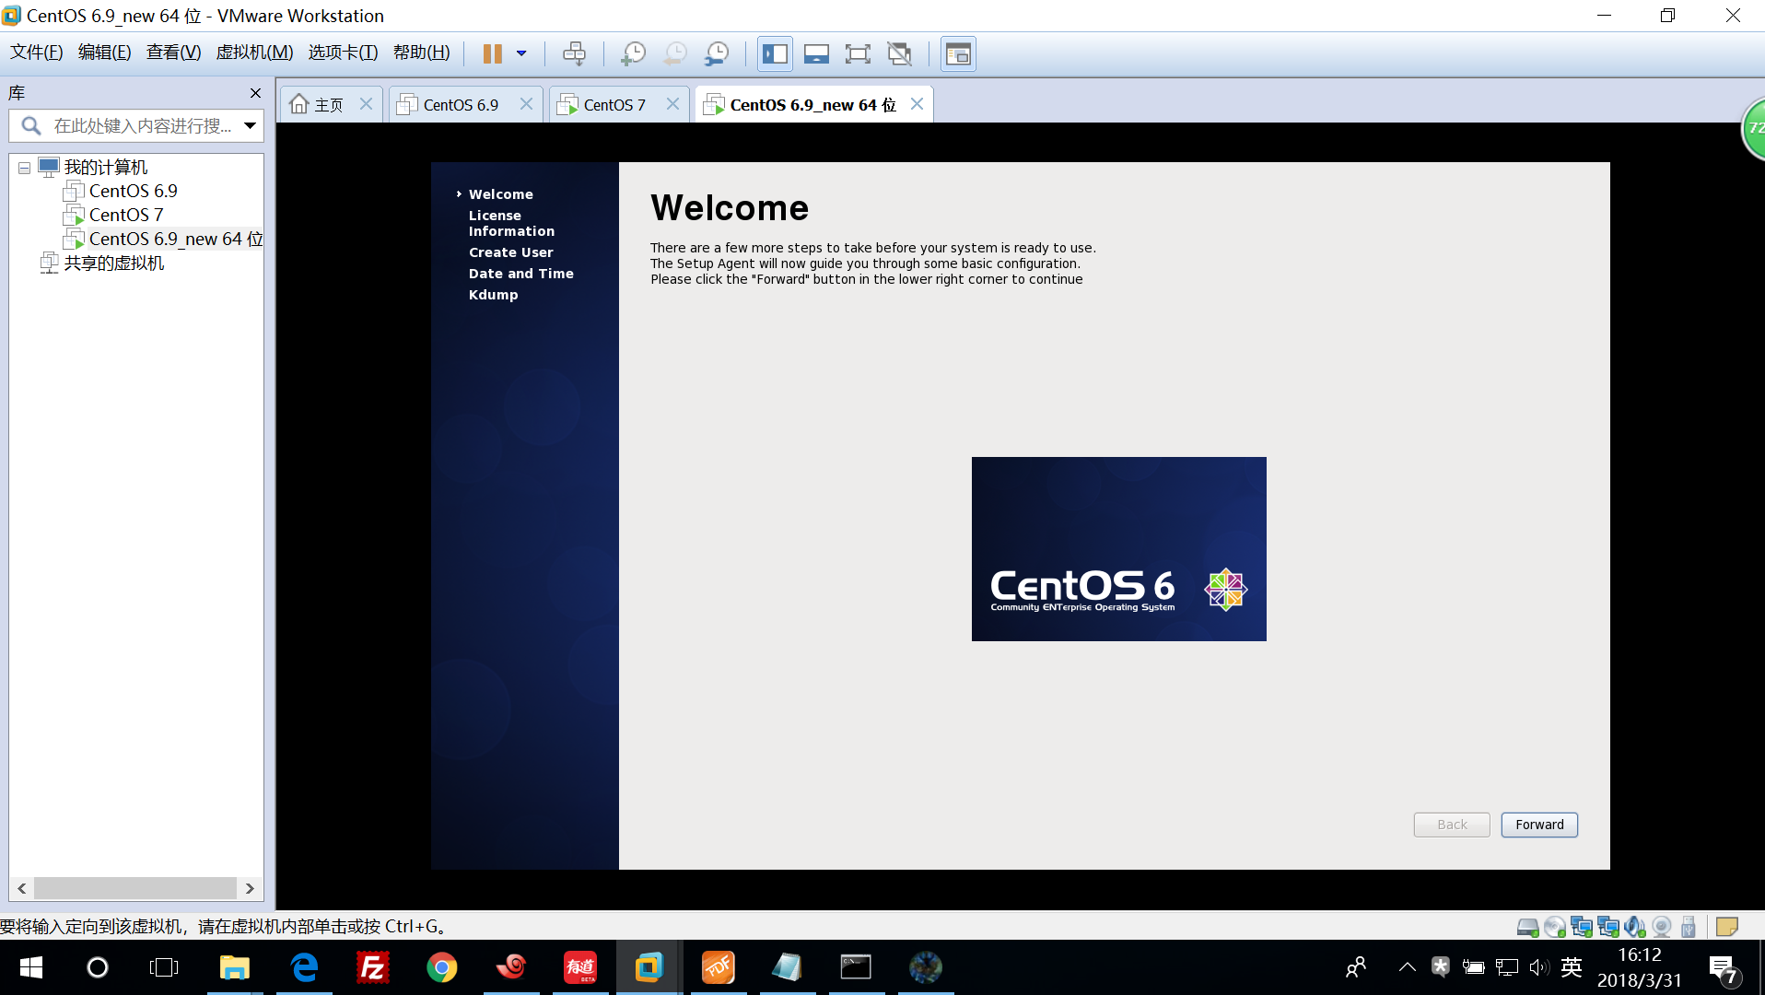Screen dimensions: 1765x995
Task: Open the 虚拟机(M) menu
Action: coord(254,53)
